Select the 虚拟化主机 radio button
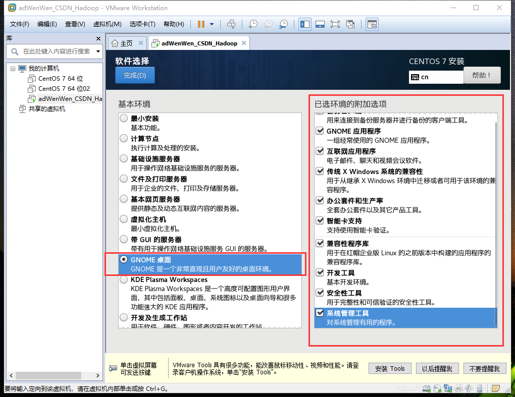The image size is (515, 397). [x=124, y=219]
